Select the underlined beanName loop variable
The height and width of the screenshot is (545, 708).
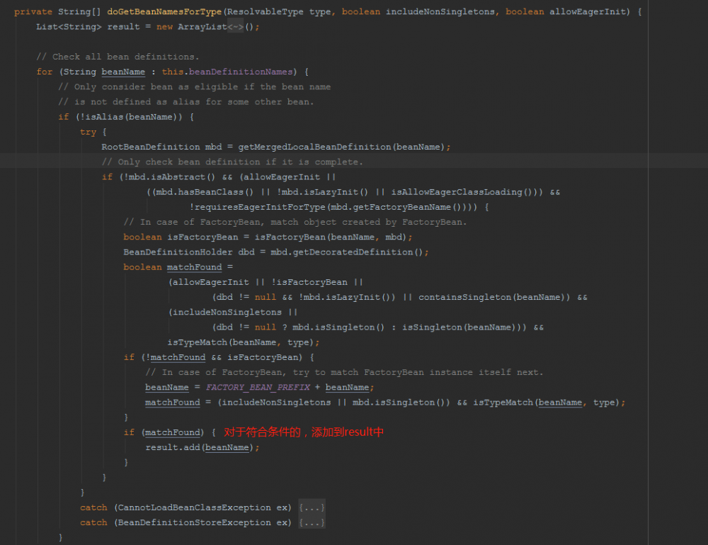(x=123, y=72)
